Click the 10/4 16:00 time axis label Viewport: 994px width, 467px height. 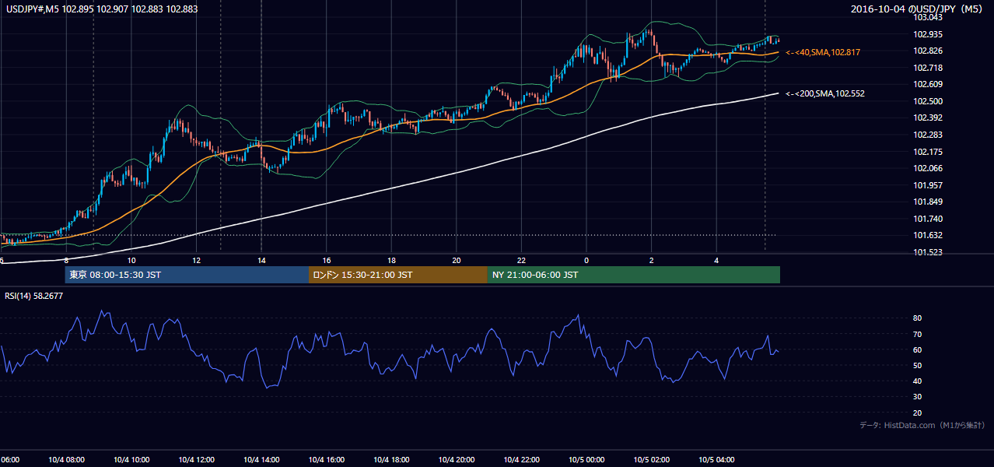327,459
